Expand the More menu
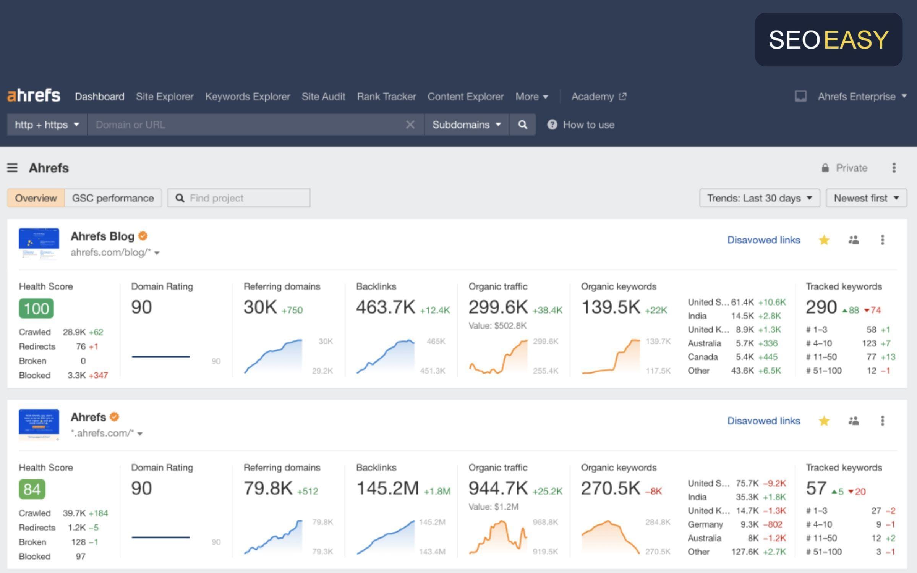 531,97
